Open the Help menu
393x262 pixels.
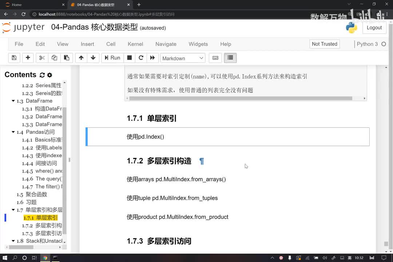226,44
